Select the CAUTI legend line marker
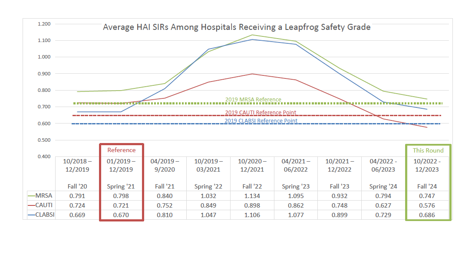This screenshot has width=475, height=257. click(31, 205)
